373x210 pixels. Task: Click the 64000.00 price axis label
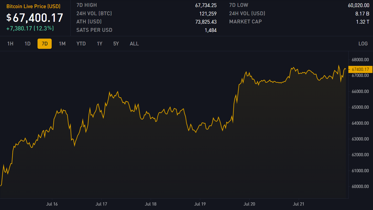click(360, 123)
